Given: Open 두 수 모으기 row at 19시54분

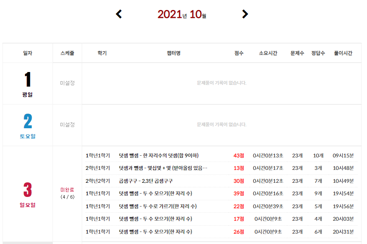Looking at the screenshot, I should point(156,194).
